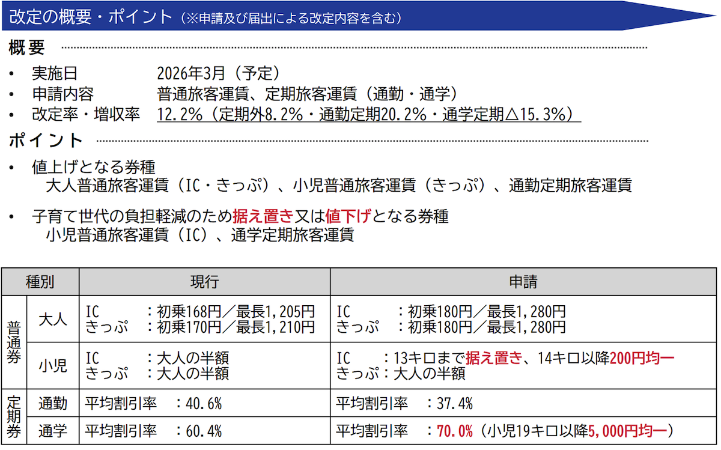Click the red 5,000円均一 text

(x=627, y=431)
